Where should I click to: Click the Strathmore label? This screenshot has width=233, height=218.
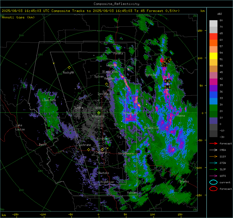(x=126, y=153)
